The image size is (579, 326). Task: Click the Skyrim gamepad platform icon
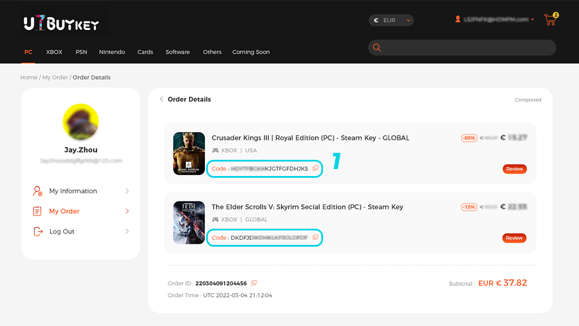(x=215, y=219)
